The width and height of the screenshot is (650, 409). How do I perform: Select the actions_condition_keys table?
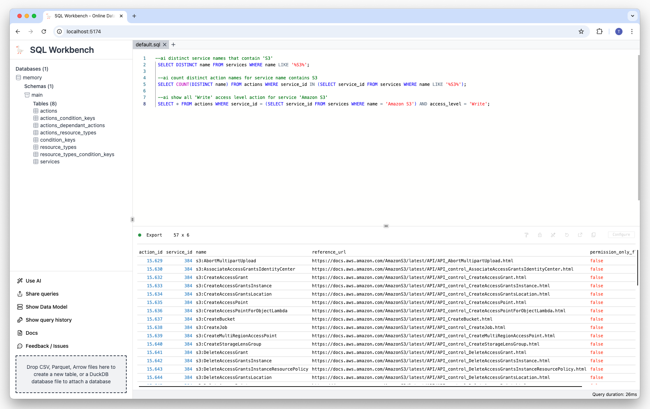pos(67,118)
